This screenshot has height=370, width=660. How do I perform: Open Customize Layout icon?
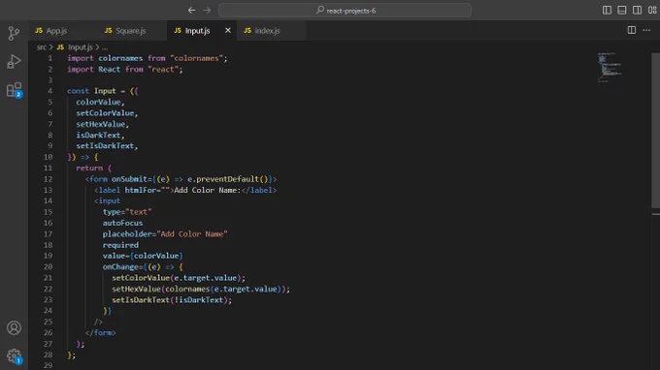652,10
